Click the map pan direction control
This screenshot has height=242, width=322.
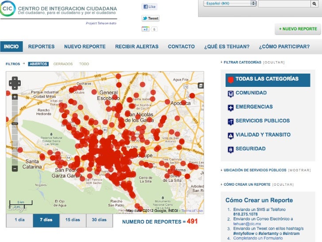[x=15, y=83]
